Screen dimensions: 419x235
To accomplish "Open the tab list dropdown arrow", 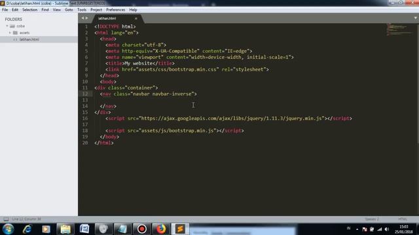I will point(415,18).
